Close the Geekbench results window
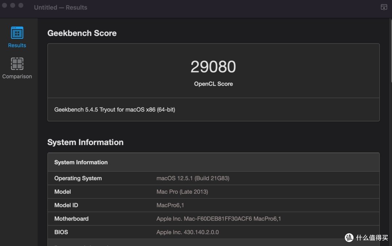Viewport: 392px width, 246px height. (4, 5)
